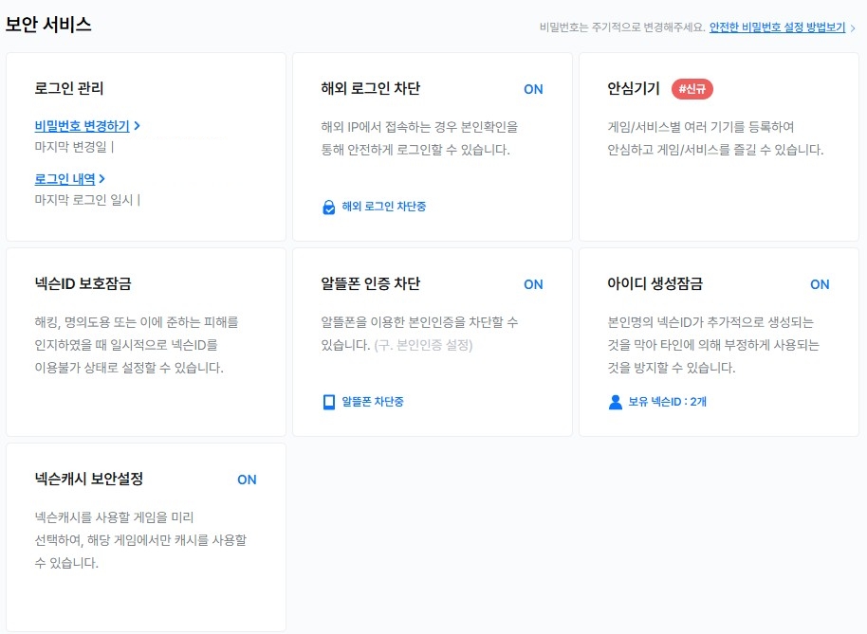
Task: Select the 넥슨ID 보호잠금 card title
Action: tap(83, 283)
